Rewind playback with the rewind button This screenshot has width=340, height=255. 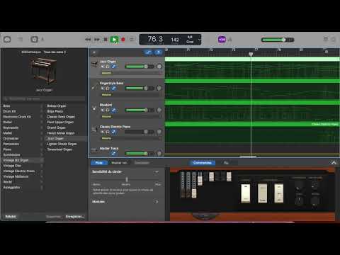point(88,40)
